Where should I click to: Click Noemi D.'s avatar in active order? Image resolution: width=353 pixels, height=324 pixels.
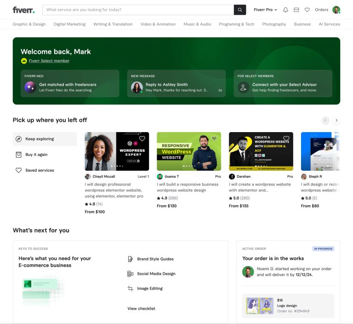(x=248, y=272)
